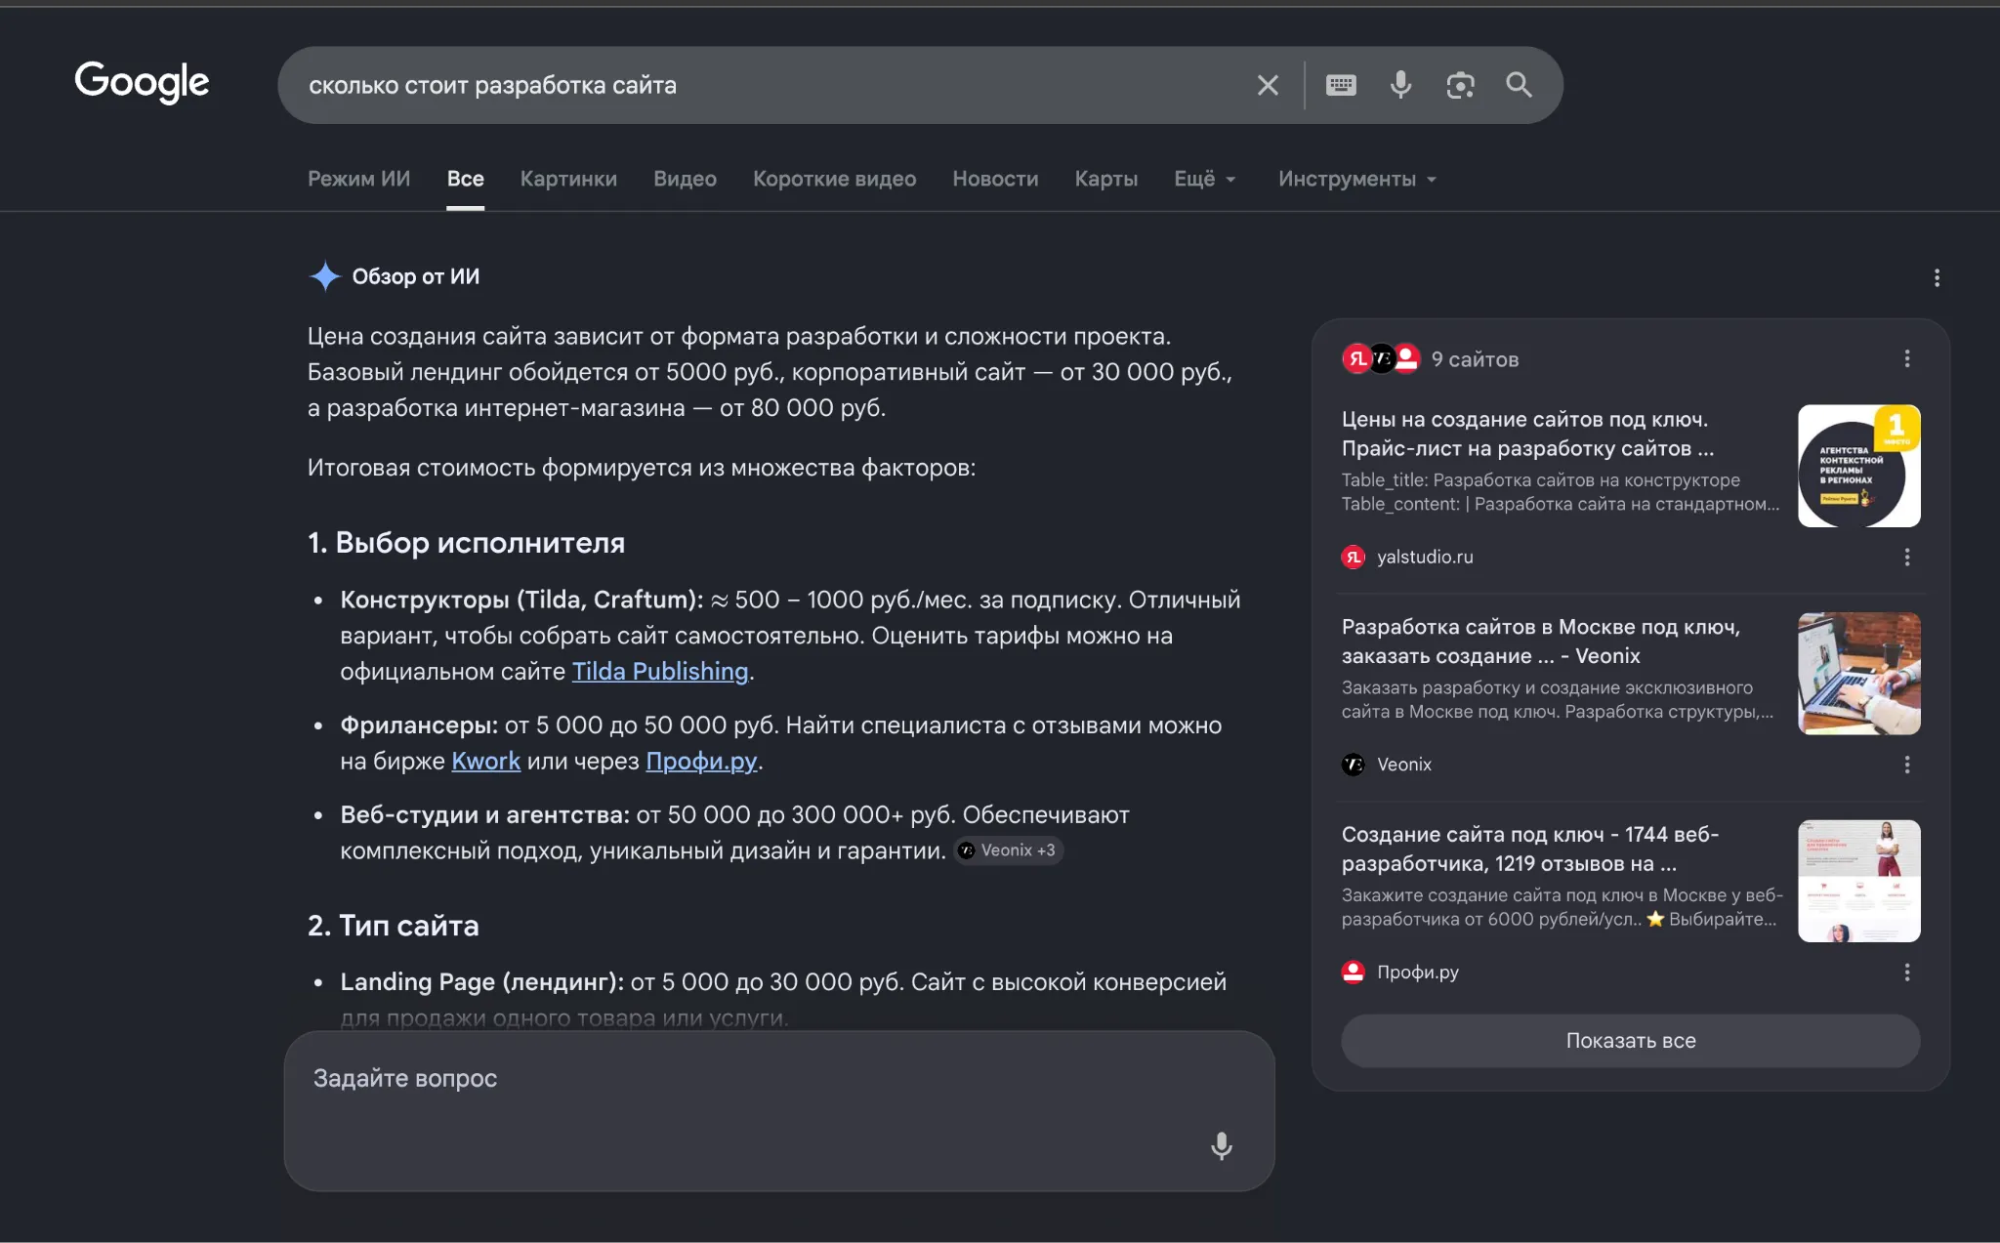Viewport: 2000px width, 1243px height.
Task: Clear the search query with X
Action: coord(1268,85)
